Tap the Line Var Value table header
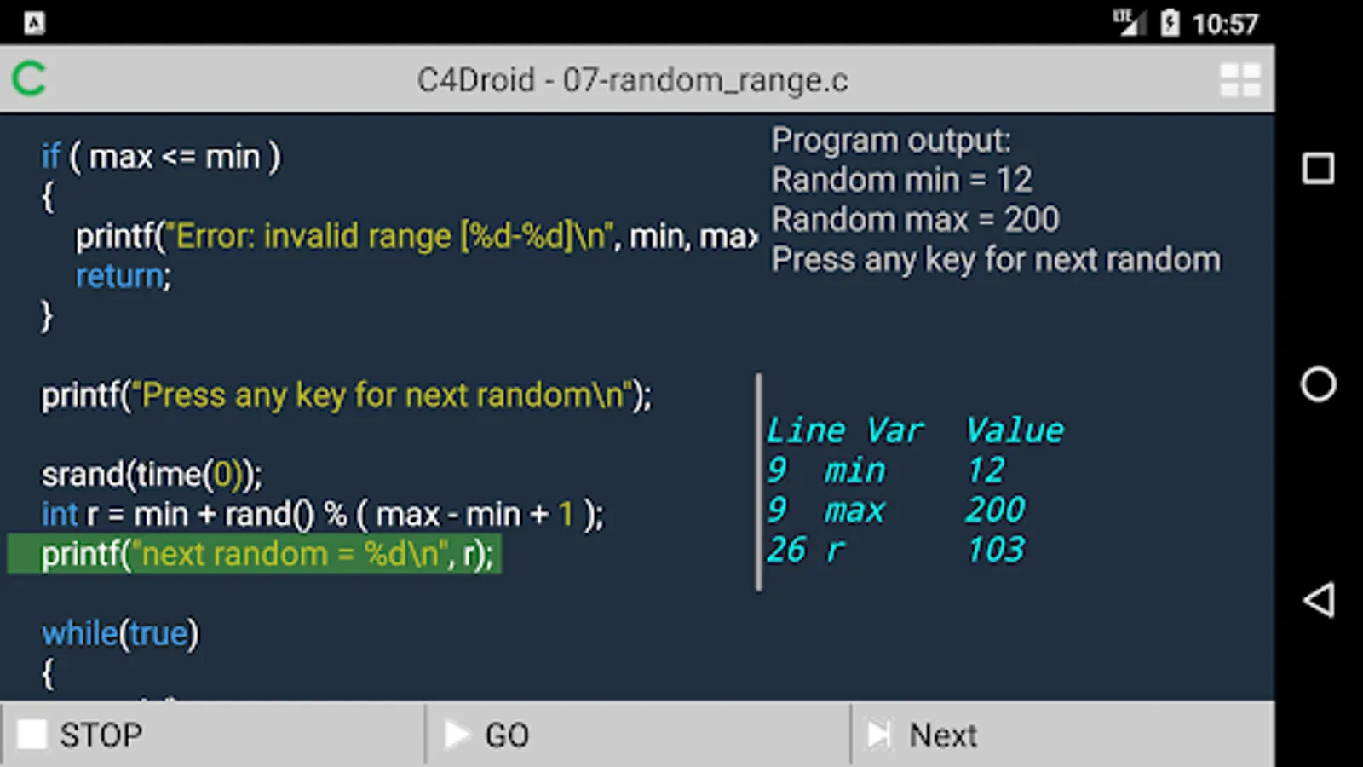1363x767 pixels. coord(915,430)
